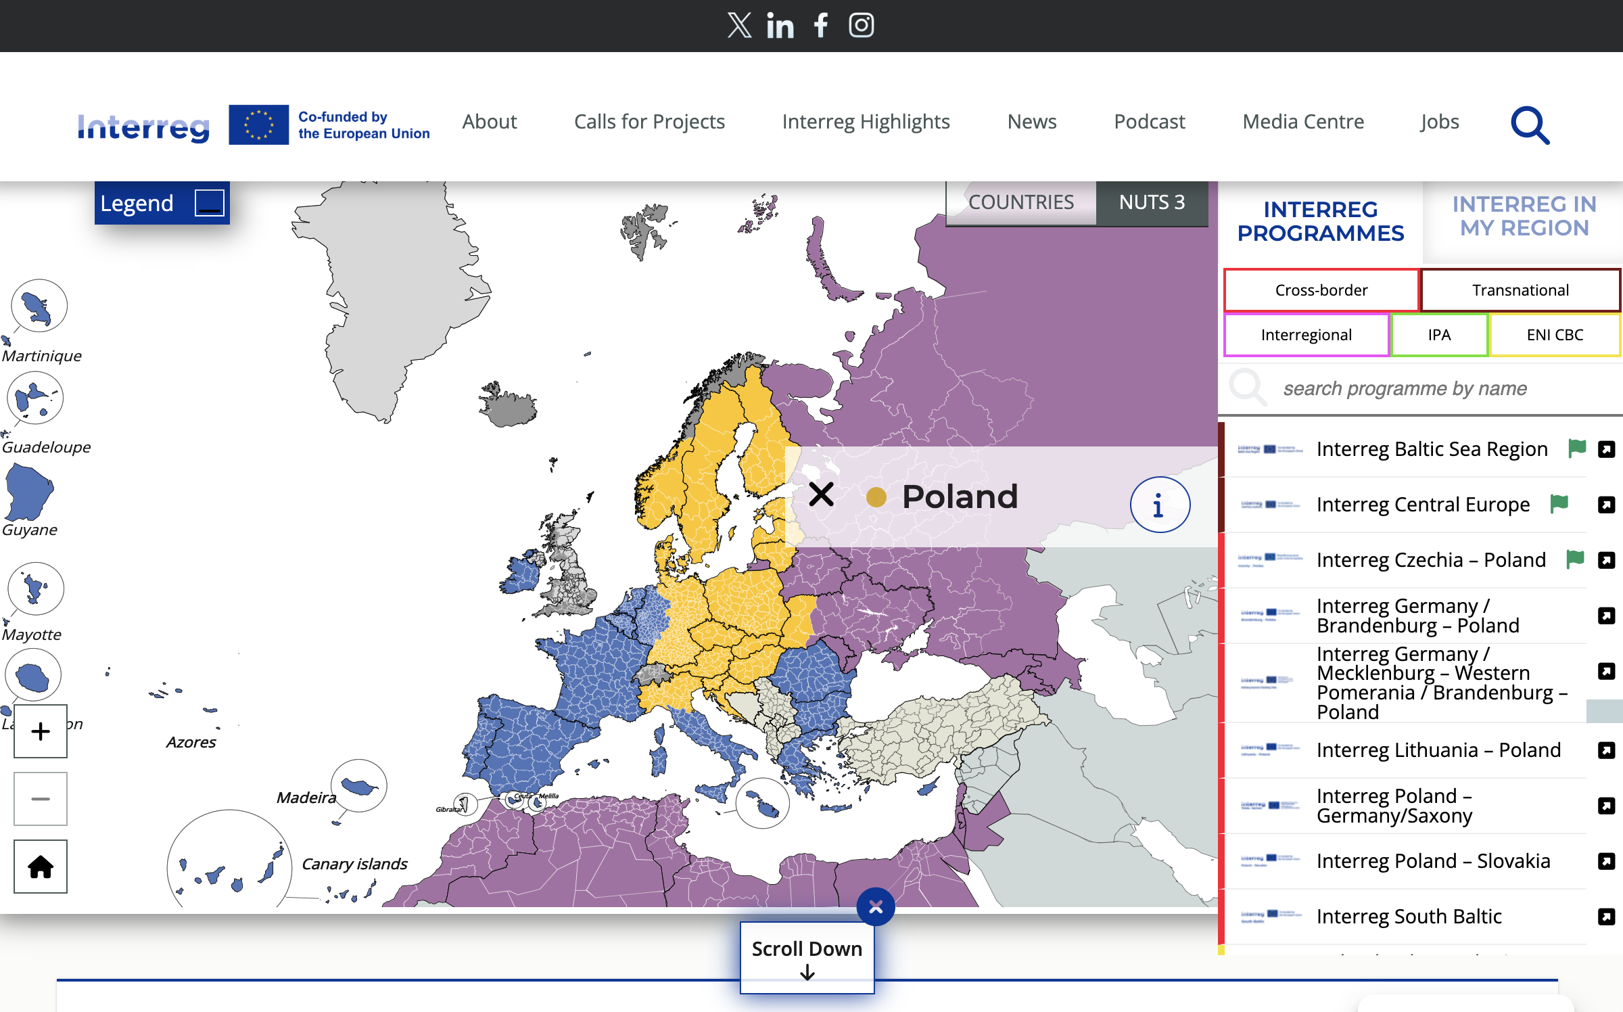The height and width of the screenshot is (1012, 1623).
Task: Click green flag on Interreg Czechia – Poland
Action: coord(1576,559)
